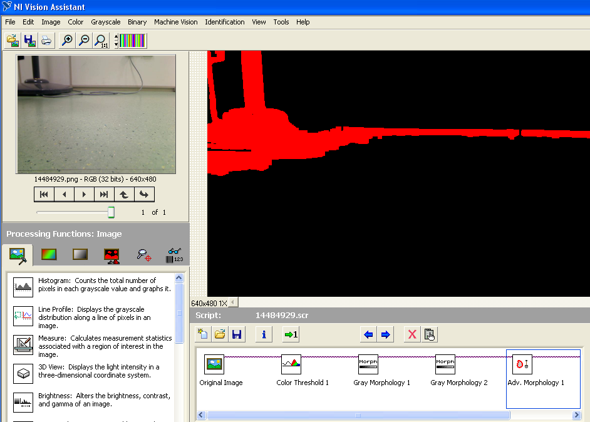Click the Histogram function icon

tap(23, 287)
